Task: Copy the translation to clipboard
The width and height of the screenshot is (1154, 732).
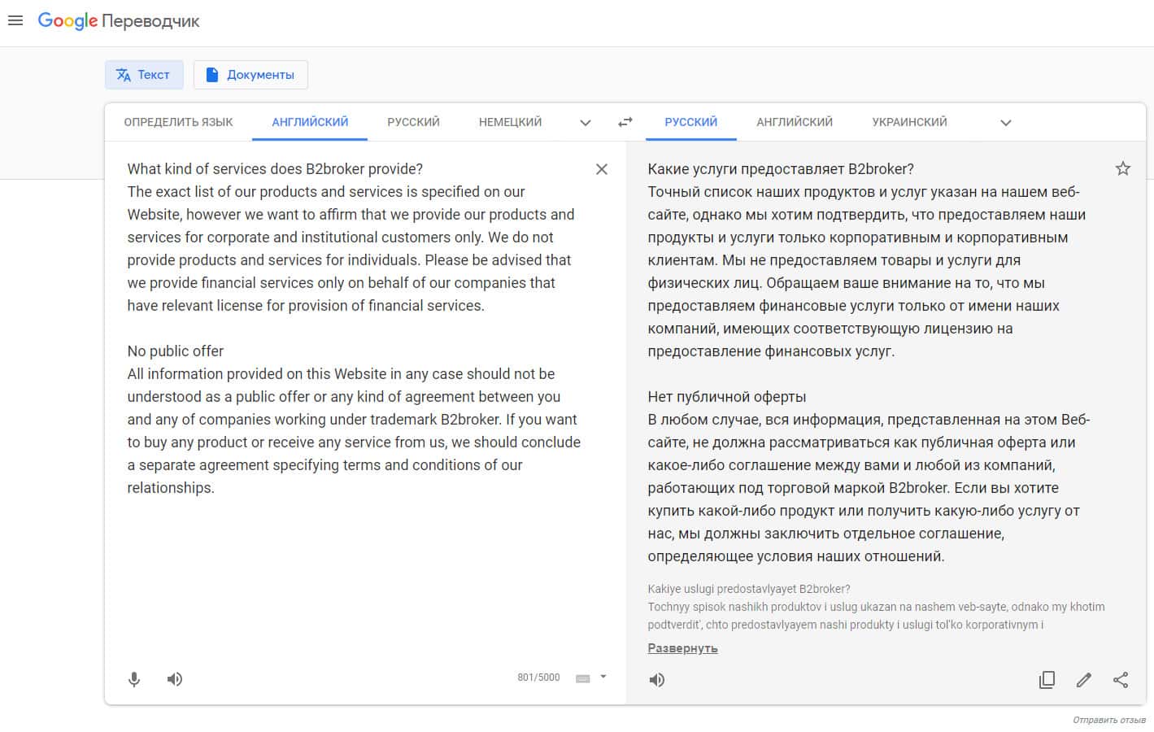Action: (x=1047, y=680)
